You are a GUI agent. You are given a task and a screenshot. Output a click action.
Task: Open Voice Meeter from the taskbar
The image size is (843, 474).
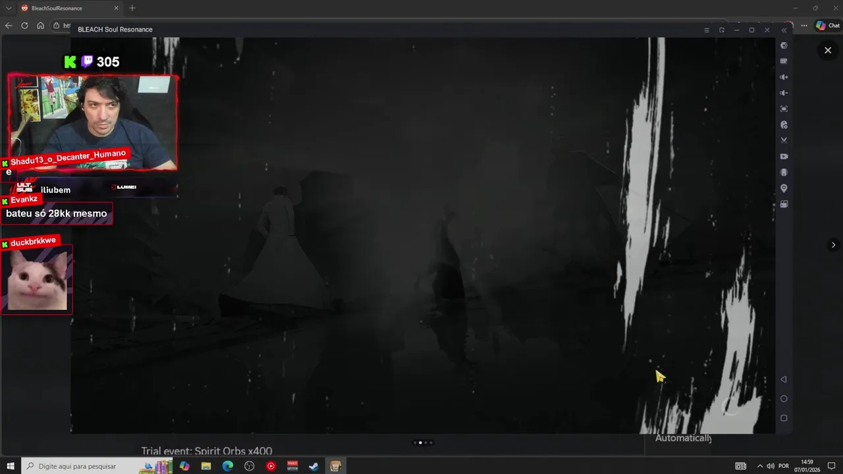click(x=292, y=466)
